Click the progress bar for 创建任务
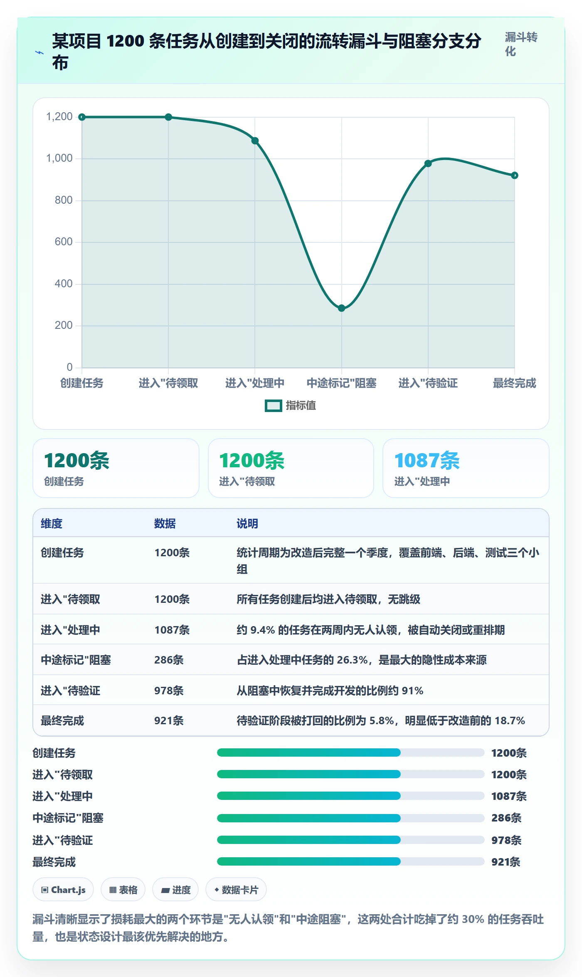582x977 pixels. pyautogui.click(x=350, y=752)
